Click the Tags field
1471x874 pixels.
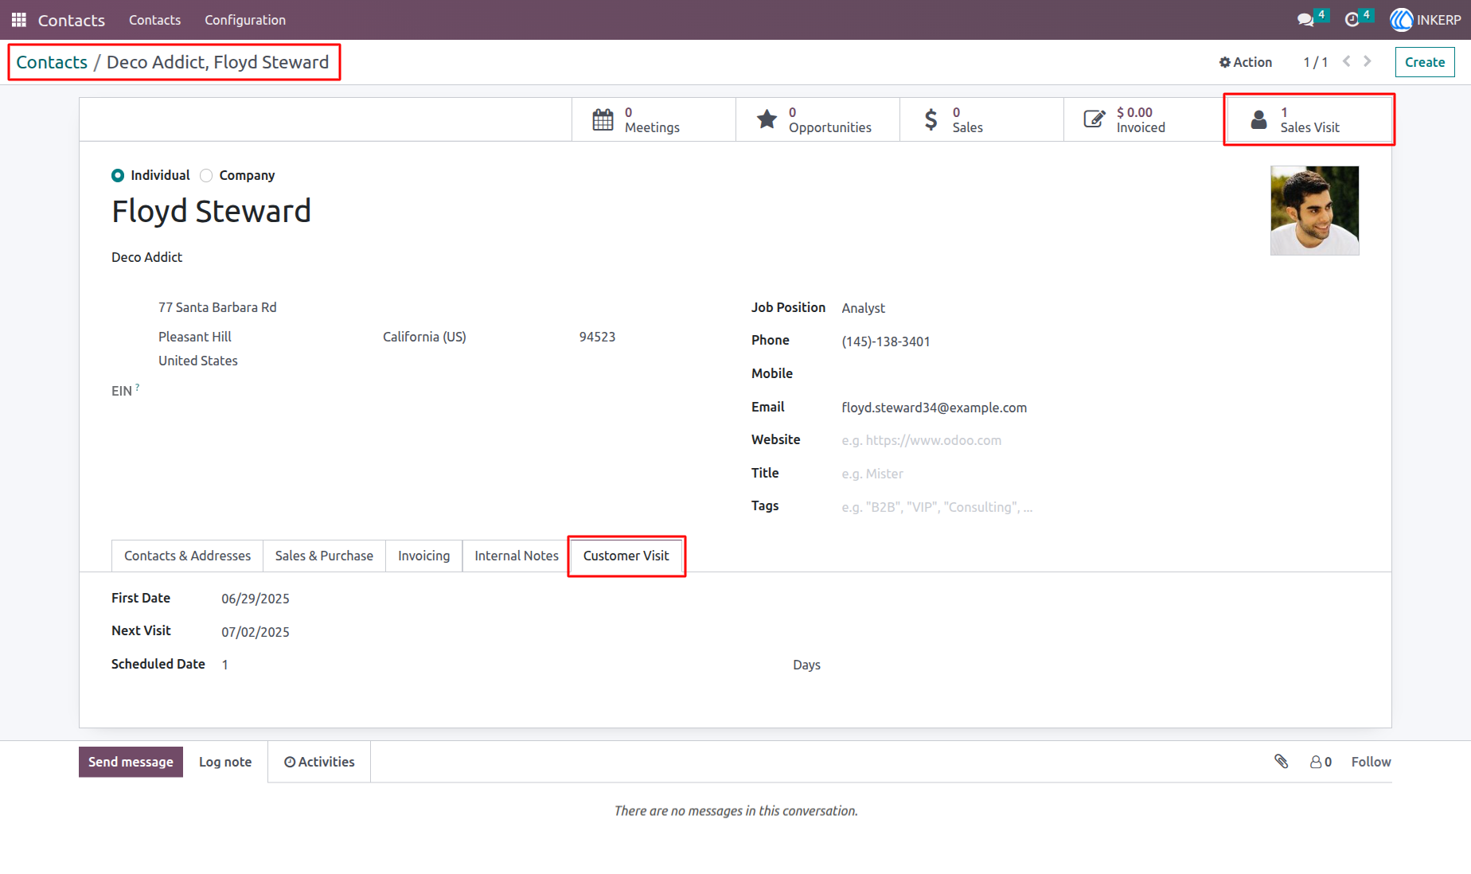[x=937, y=507]
